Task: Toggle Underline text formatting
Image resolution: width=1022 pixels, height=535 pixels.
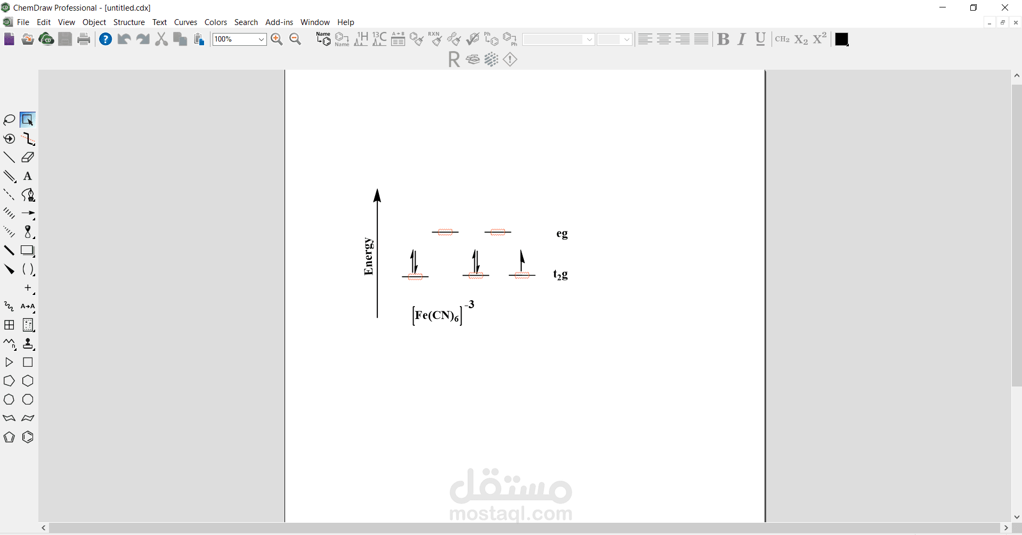Action: pos(760,39)
